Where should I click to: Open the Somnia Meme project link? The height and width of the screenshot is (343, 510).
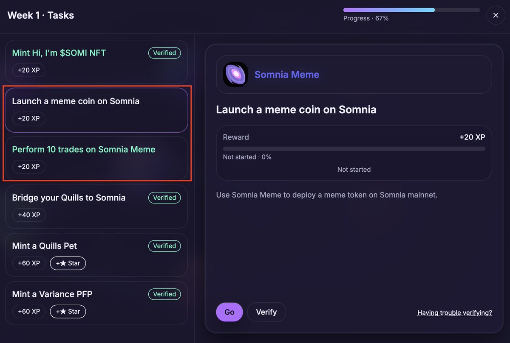pos(287,75)
